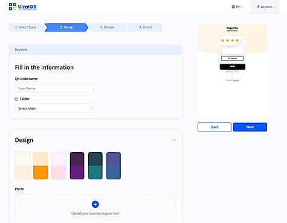Open the Account menu
This screenshot has height=223, width=287.
coord(264,7)
